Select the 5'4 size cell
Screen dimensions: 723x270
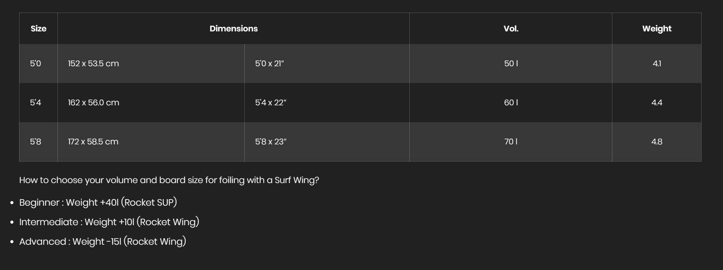[x=36, y=103]
